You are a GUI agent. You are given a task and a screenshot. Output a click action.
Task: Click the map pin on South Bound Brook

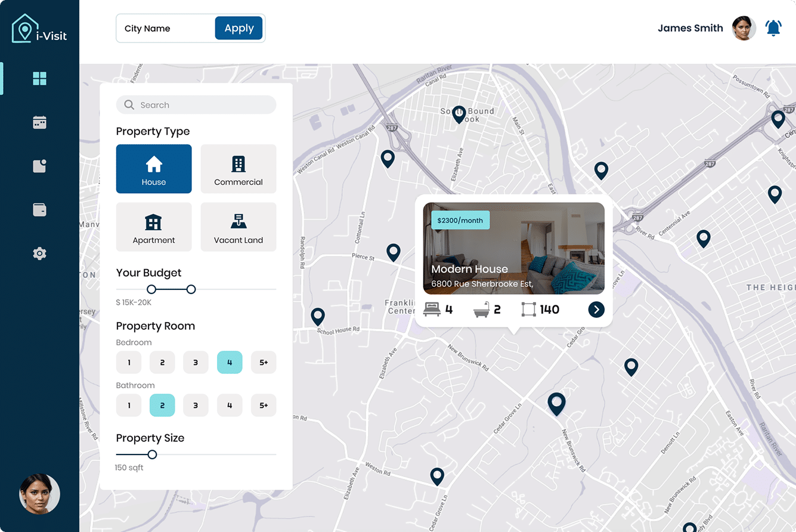pos(459,115)
